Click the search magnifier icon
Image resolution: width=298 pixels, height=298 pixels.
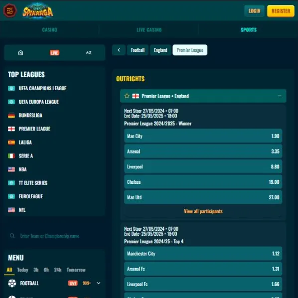[12, 236]
